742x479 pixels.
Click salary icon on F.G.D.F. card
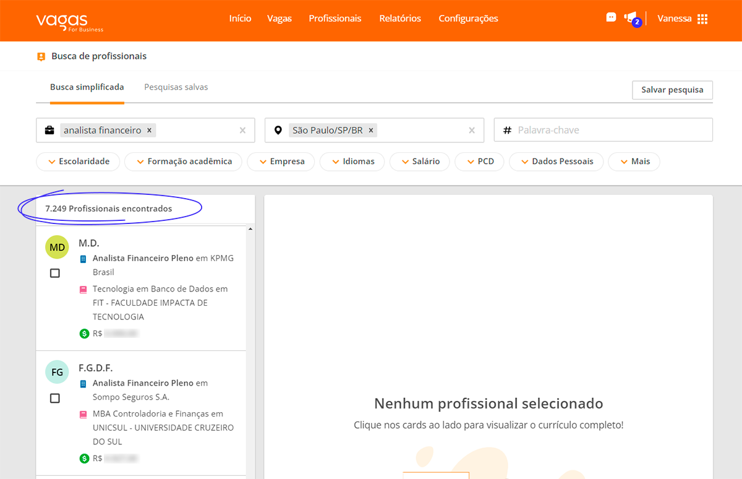coord(85,459)
